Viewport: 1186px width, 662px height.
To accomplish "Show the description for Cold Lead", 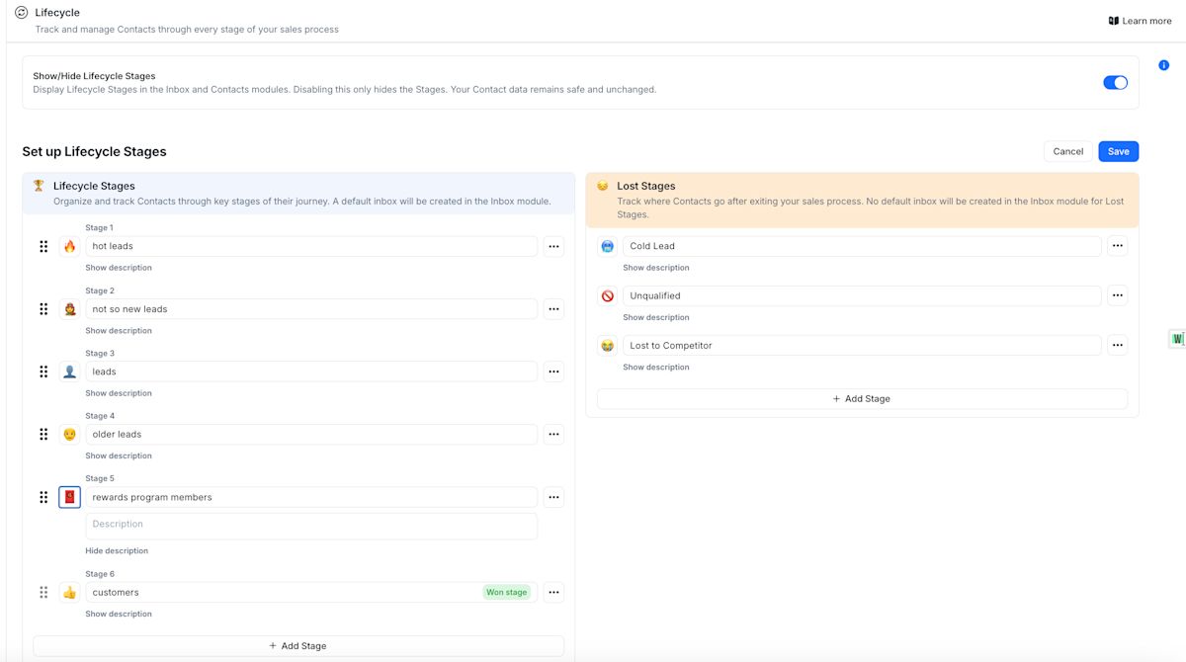I will (x=656, y=267).
